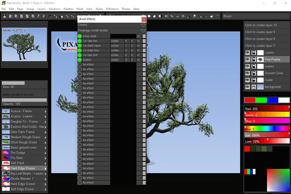
Task: Select the Bristle Blender 1 brush
Action: pyautogui.click(x=24, y=179)
